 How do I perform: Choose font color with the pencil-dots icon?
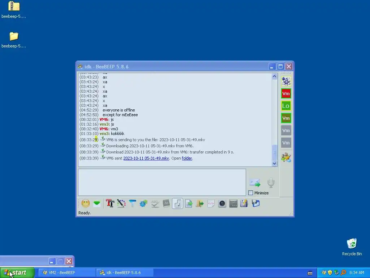click(121, 203)
